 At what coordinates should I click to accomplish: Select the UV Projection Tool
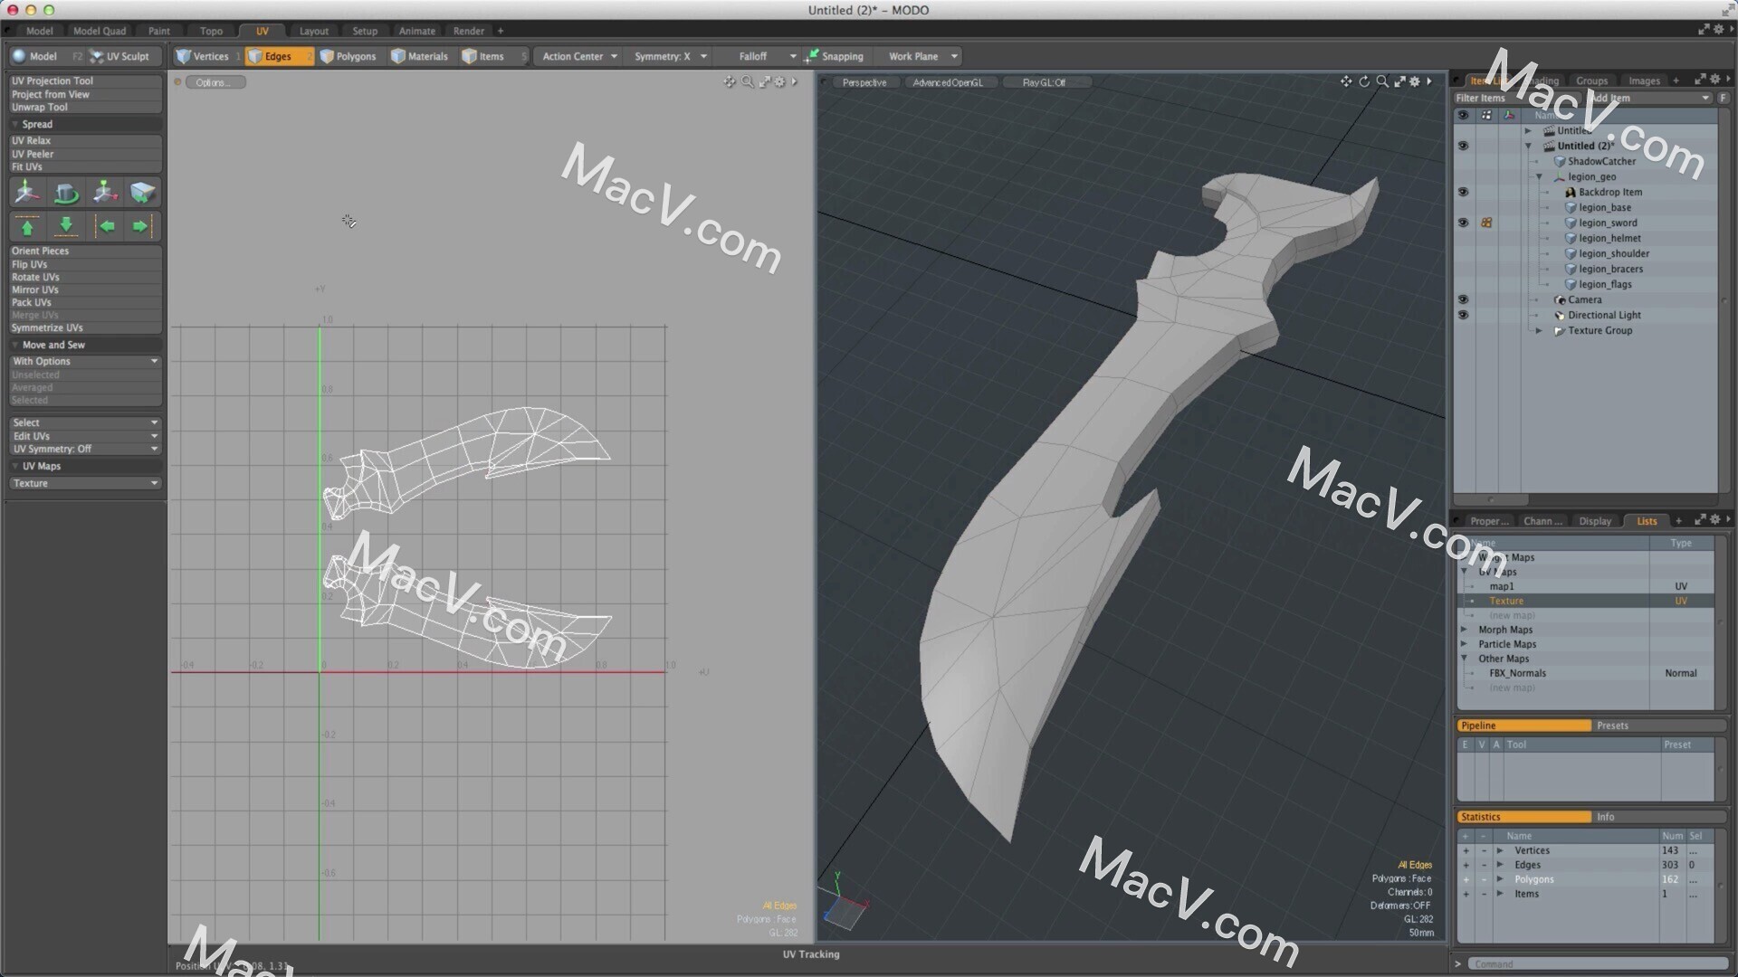tap(83, 80)
